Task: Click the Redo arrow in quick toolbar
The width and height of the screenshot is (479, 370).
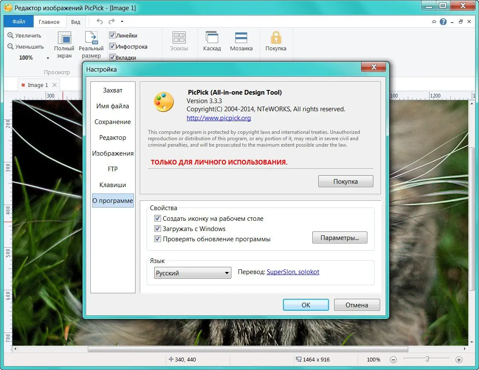Action: [x=112, y=21]
